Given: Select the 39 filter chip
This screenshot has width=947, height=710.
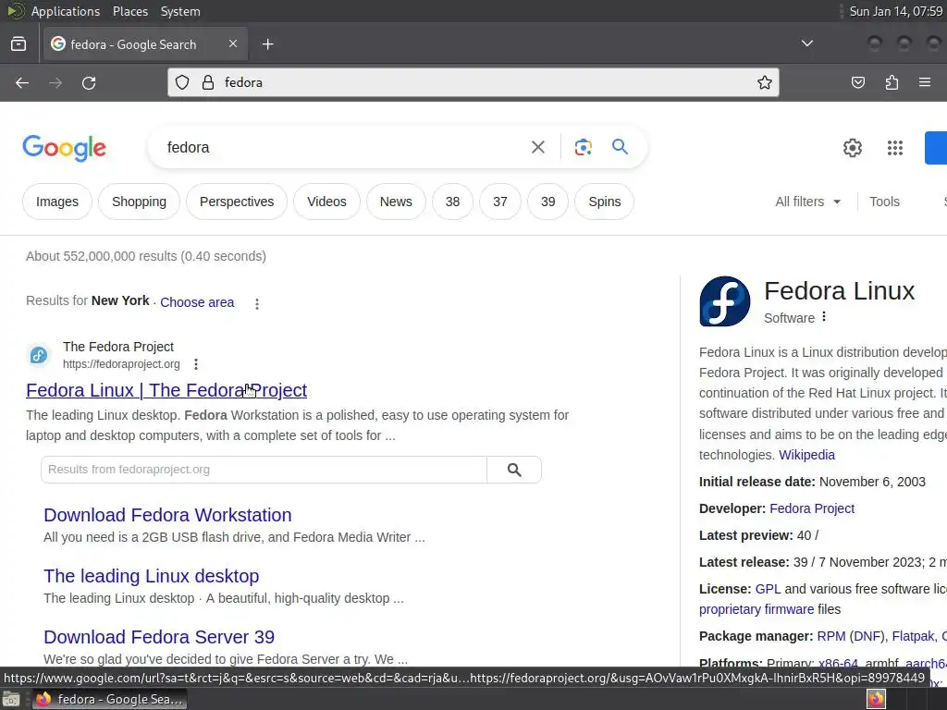Looking at the screenshot, I should [547, 202].
